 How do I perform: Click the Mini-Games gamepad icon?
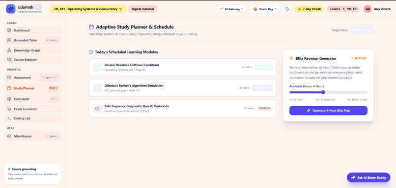pos(9,136)
